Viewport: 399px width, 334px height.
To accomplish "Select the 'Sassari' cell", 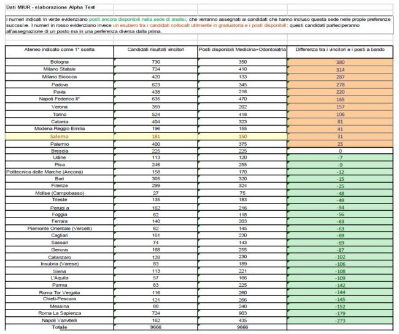I will (x=60, y=243).
